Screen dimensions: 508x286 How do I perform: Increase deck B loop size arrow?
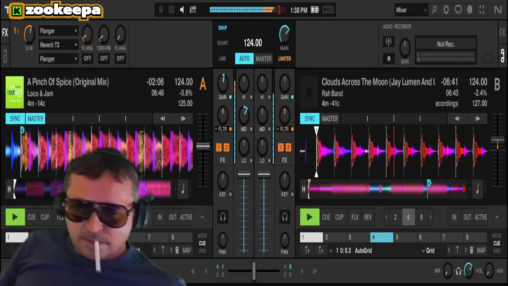click(430, 217)
